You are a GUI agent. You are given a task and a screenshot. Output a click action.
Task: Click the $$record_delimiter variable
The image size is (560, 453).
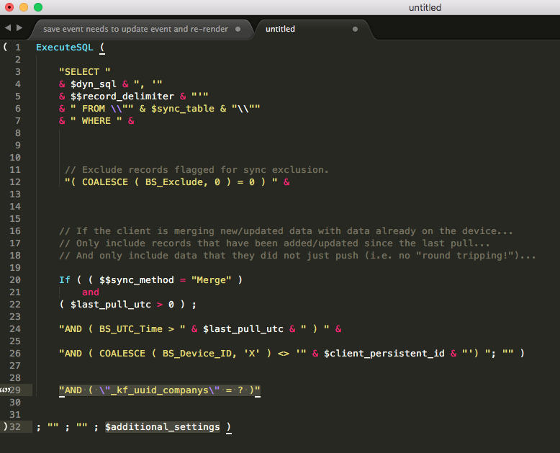pyautogui.click(x=122, y=97)
